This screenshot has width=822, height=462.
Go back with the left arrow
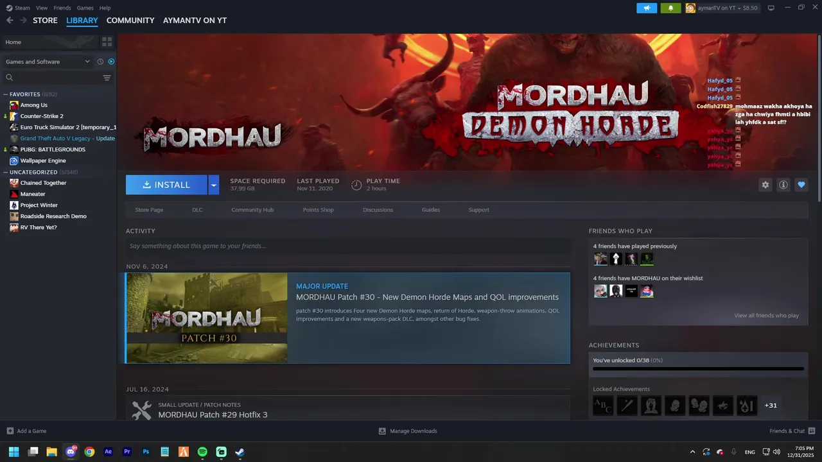10,21
